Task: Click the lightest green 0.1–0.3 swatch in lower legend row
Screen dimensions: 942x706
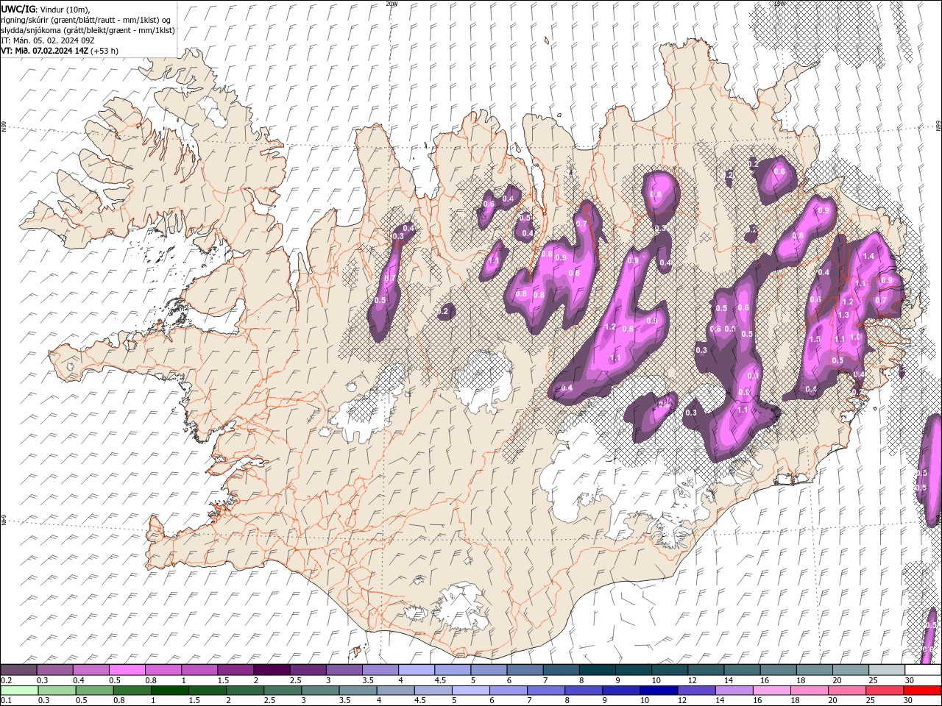Action: point(19,691)
